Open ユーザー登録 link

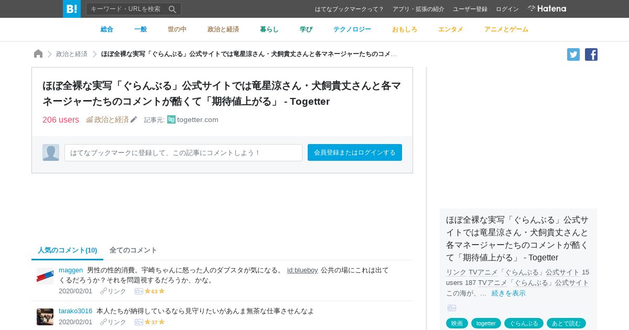coord(470,9)
